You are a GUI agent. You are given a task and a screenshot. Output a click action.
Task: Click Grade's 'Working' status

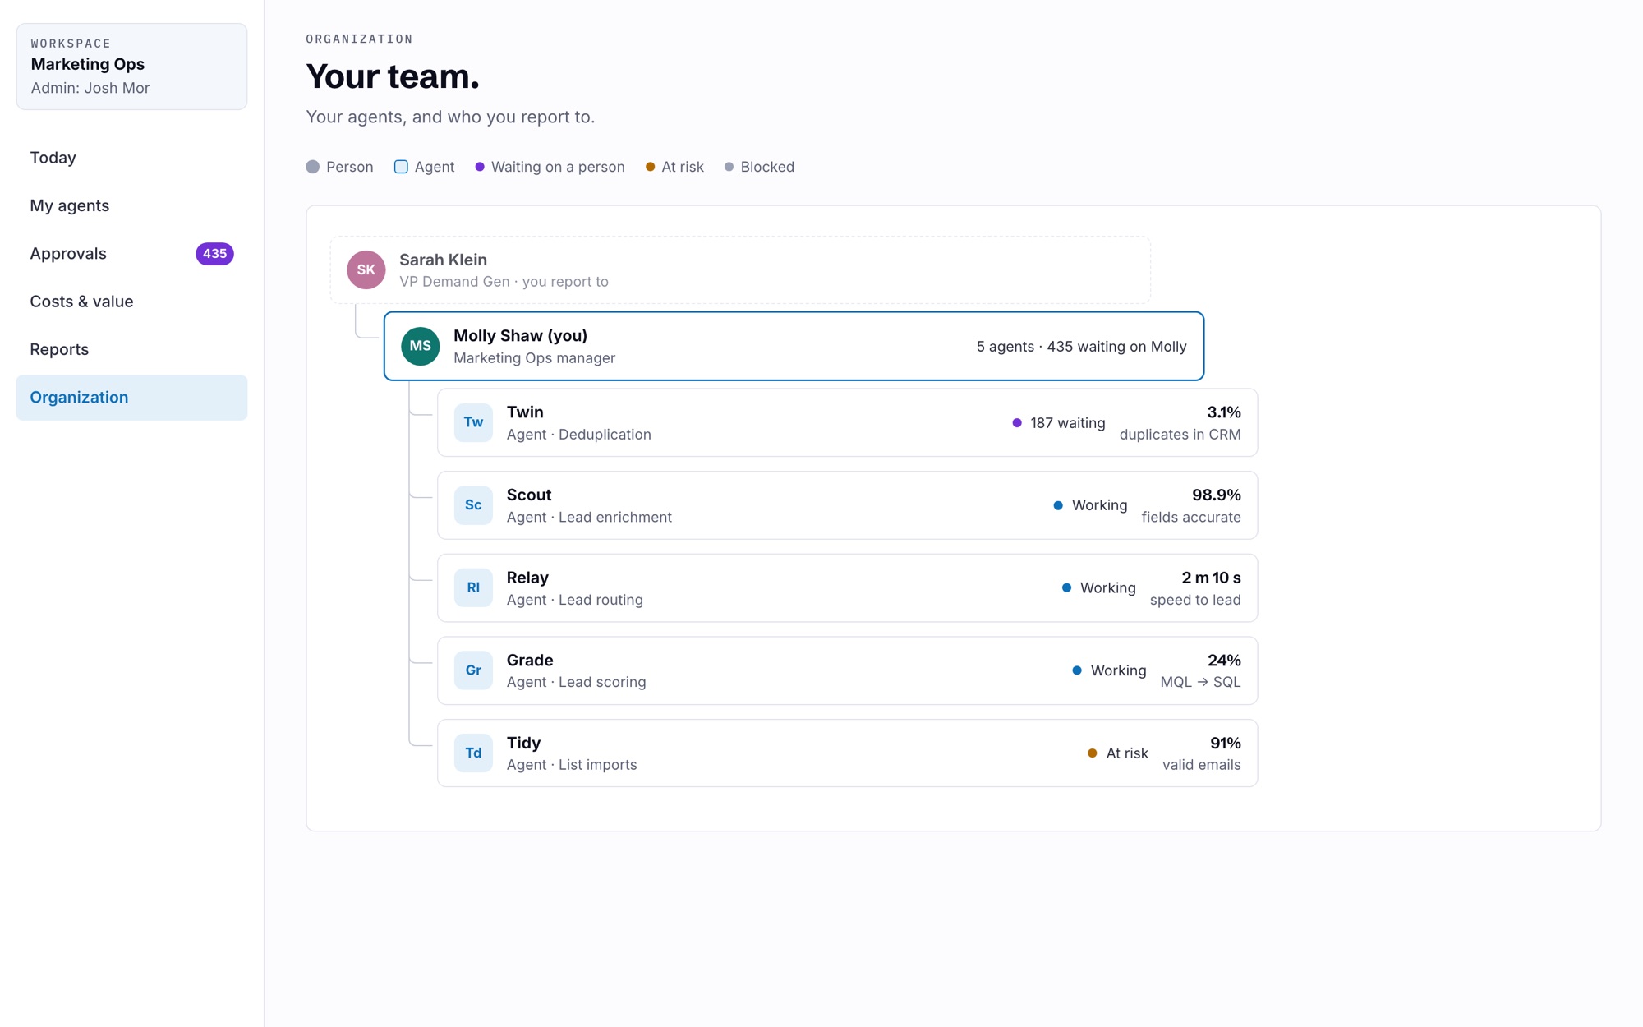coord(1109,670)
